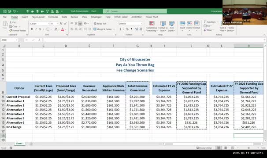Apply Percent Style number format
267x158 pixels.
pyautogui.click(x=127, y=29)
